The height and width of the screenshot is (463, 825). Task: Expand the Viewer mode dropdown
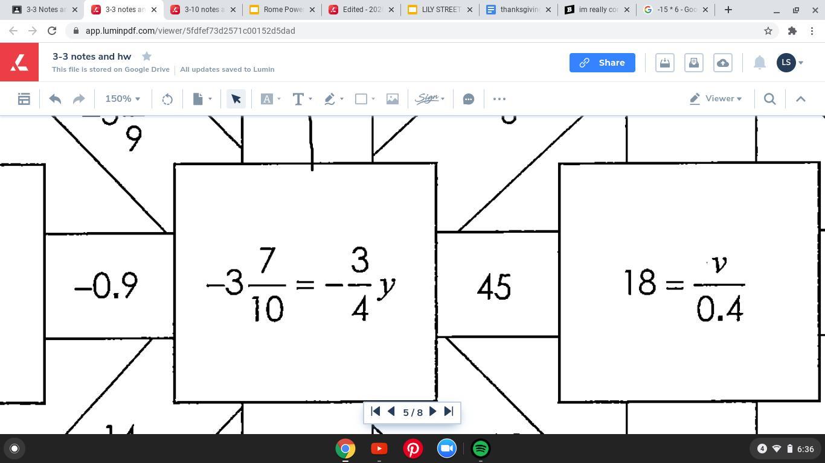coord(716,99)
